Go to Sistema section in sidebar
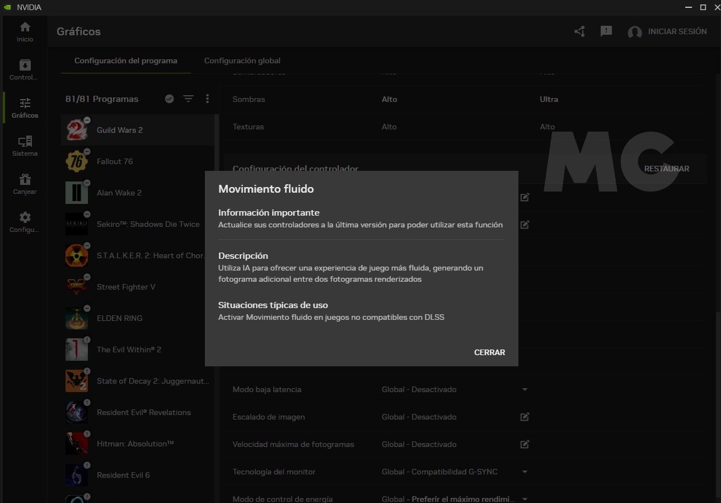 pos(25,146)
